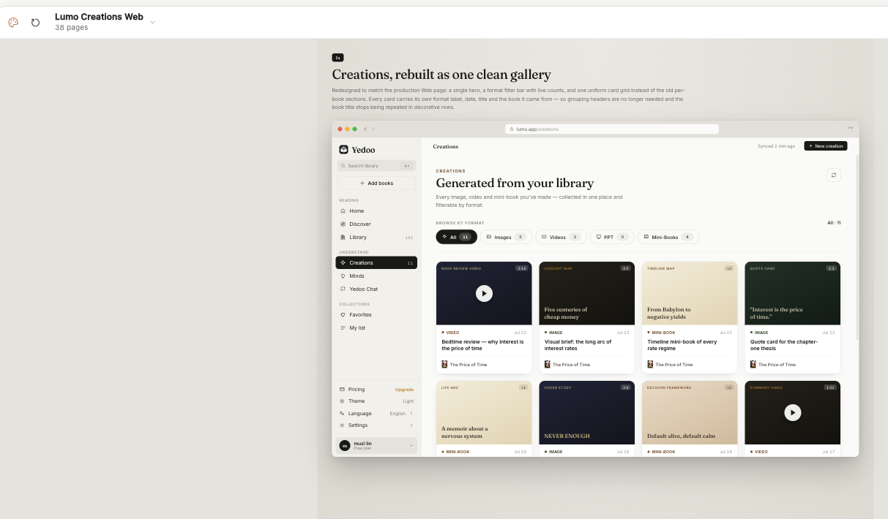This screenshot has height=519, width=888.
Task: Play the Book Review Video
Action: coord(484,293)
